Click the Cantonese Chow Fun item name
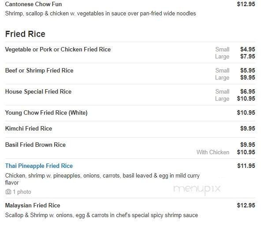 (x=34, y=4)
